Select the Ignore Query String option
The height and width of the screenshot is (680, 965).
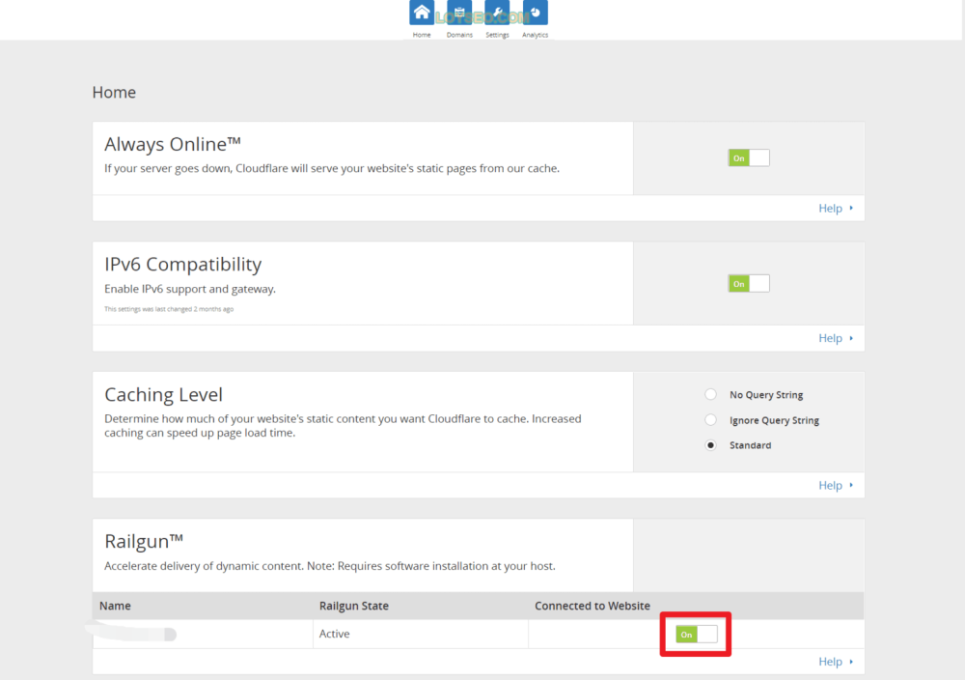click(x=711, y=420)
